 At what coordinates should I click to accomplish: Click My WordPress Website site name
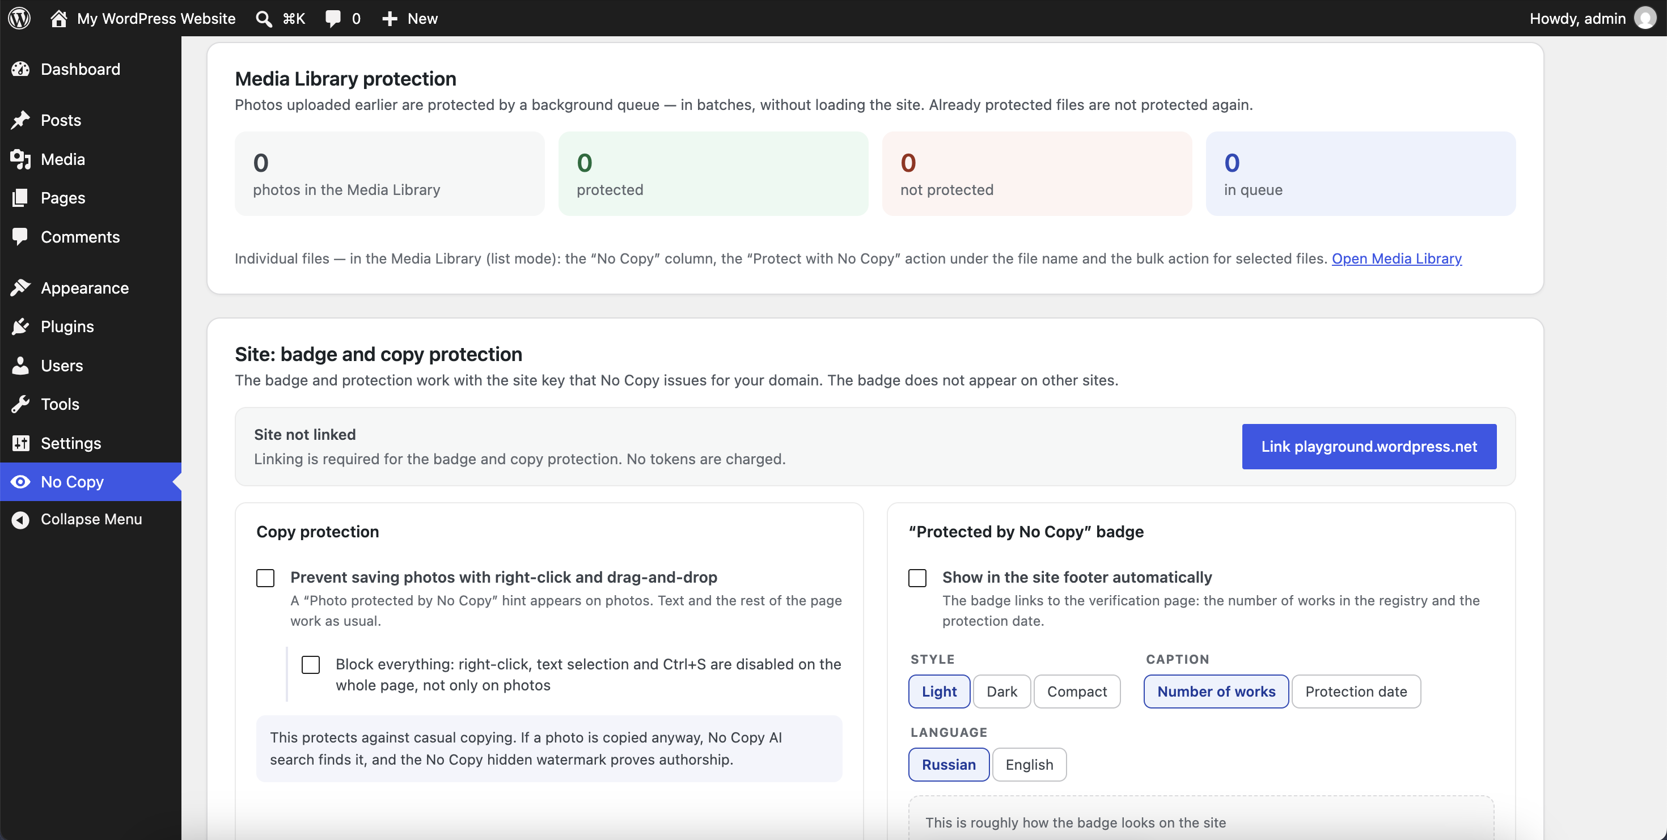(156, 18)
